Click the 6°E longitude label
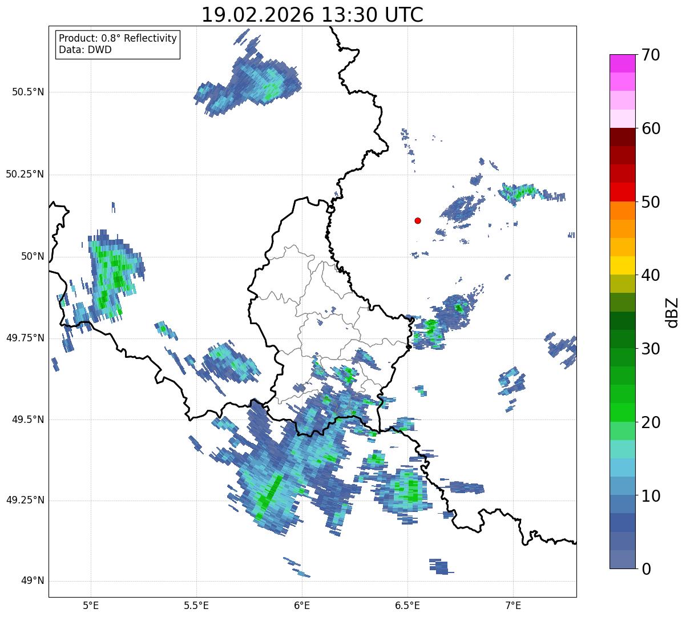 tap(302, 605)
